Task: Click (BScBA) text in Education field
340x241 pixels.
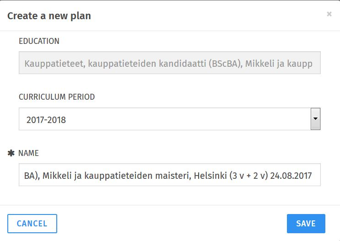Action: click(224, 64)
